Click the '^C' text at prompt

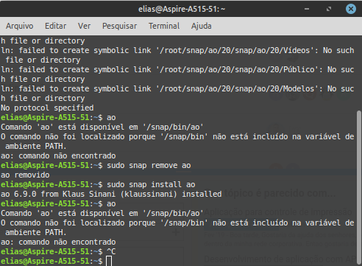[111, 251]
